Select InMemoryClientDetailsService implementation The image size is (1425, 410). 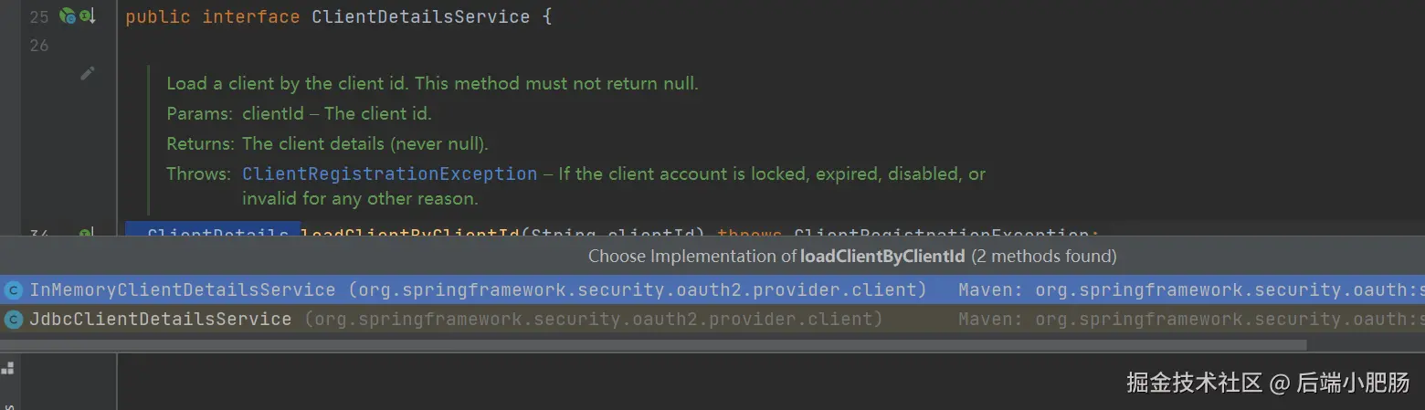click(712, 290)
